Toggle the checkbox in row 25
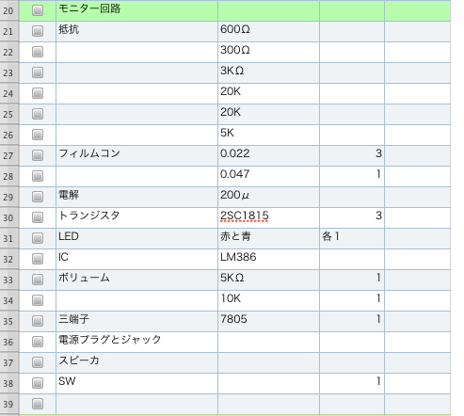 pyautogui.click(x=38, y=114)
